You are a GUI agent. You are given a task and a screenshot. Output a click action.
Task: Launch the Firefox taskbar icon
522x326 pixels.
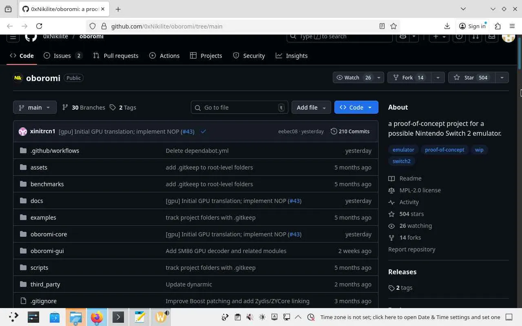coord(97,317)
